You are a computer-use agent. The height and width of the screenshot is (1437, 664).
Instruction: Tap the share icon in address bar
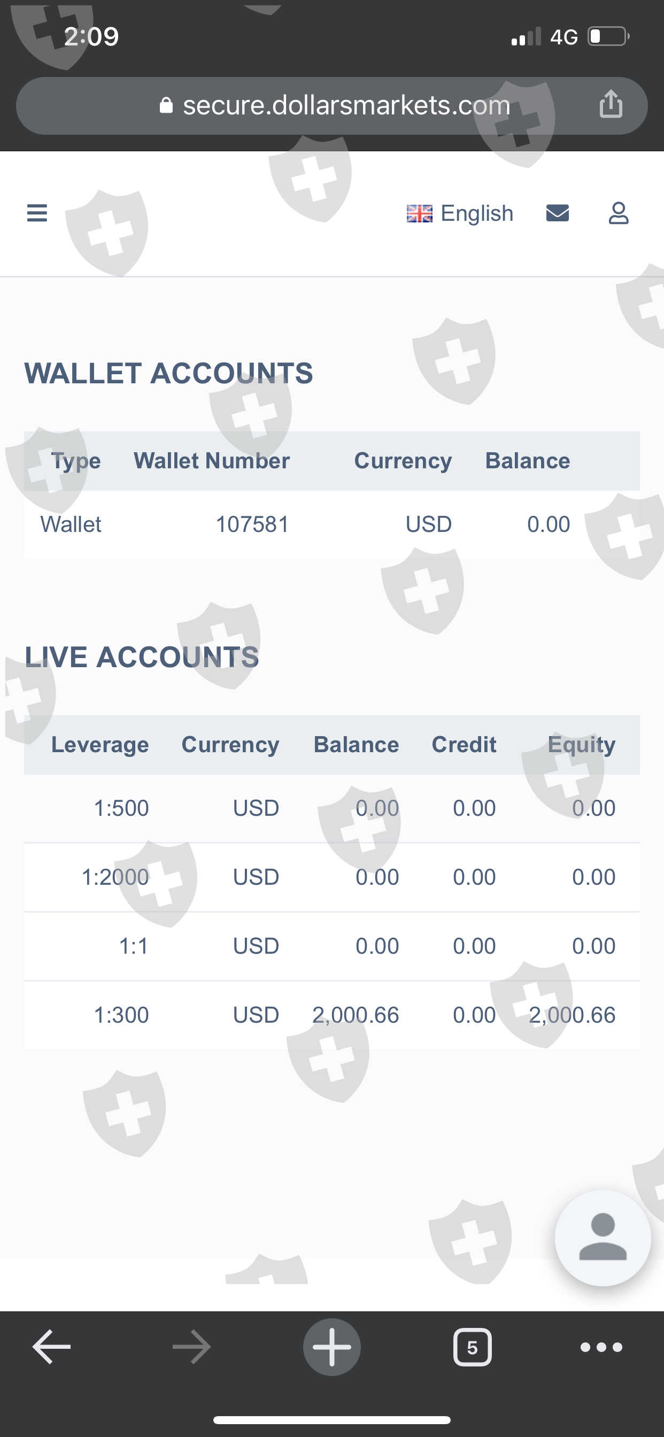pos(611,104)
